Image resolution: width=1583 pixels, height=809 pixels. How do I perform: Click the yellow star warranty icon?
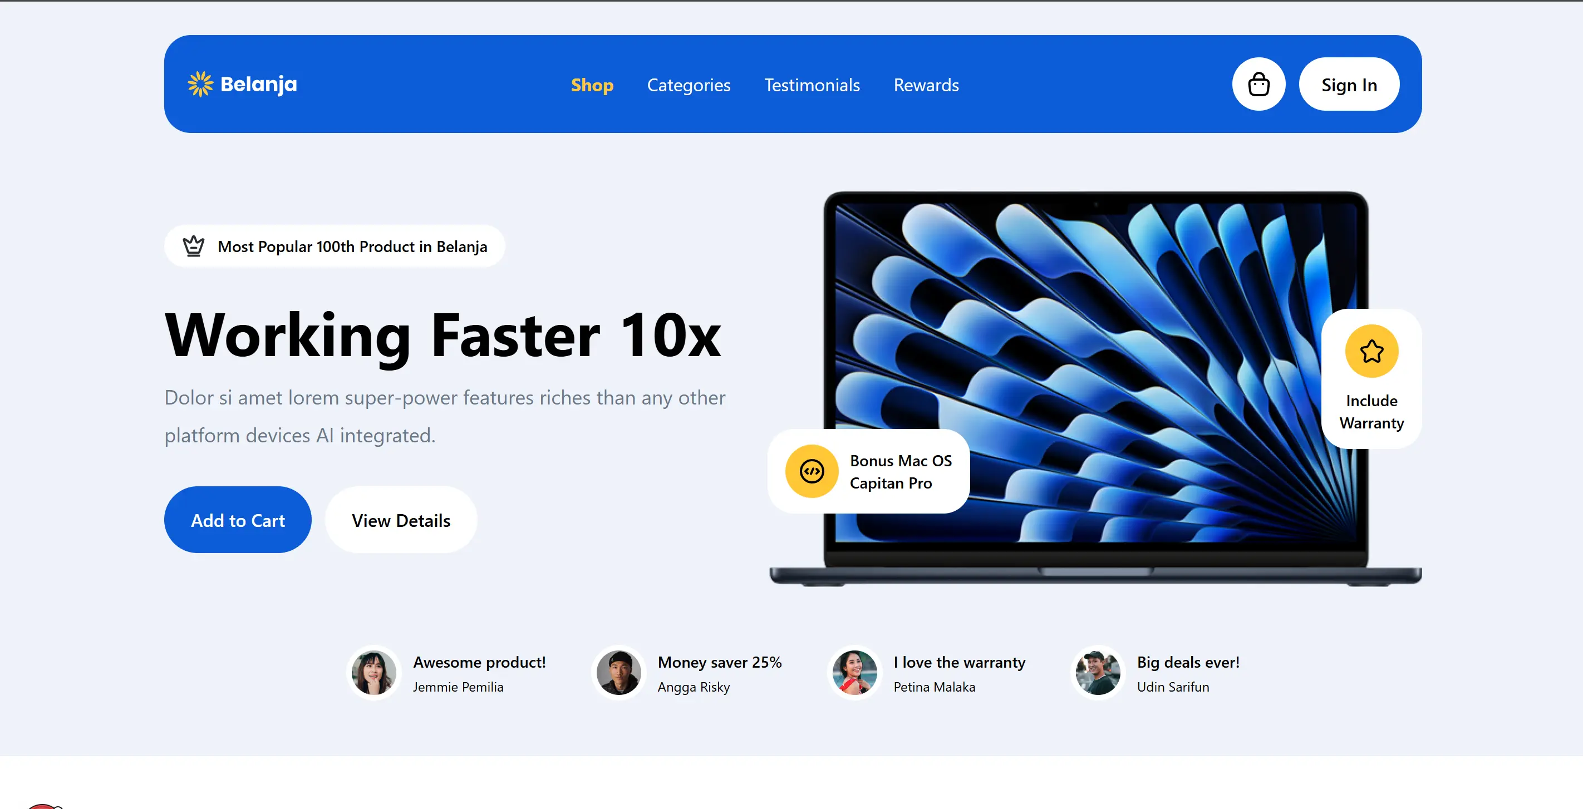1371,352
